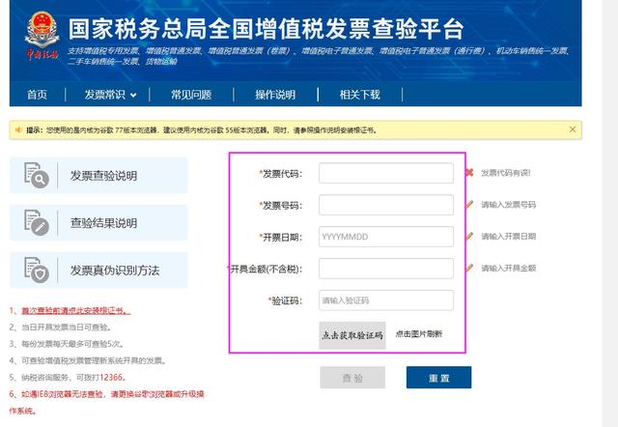Click the 查验结果说明 pencil document icon
This screenshot has height=427, width=618.
37,222
